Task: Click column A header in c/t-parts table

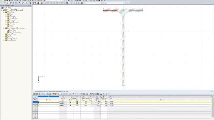Action: (x=48, y=96)
